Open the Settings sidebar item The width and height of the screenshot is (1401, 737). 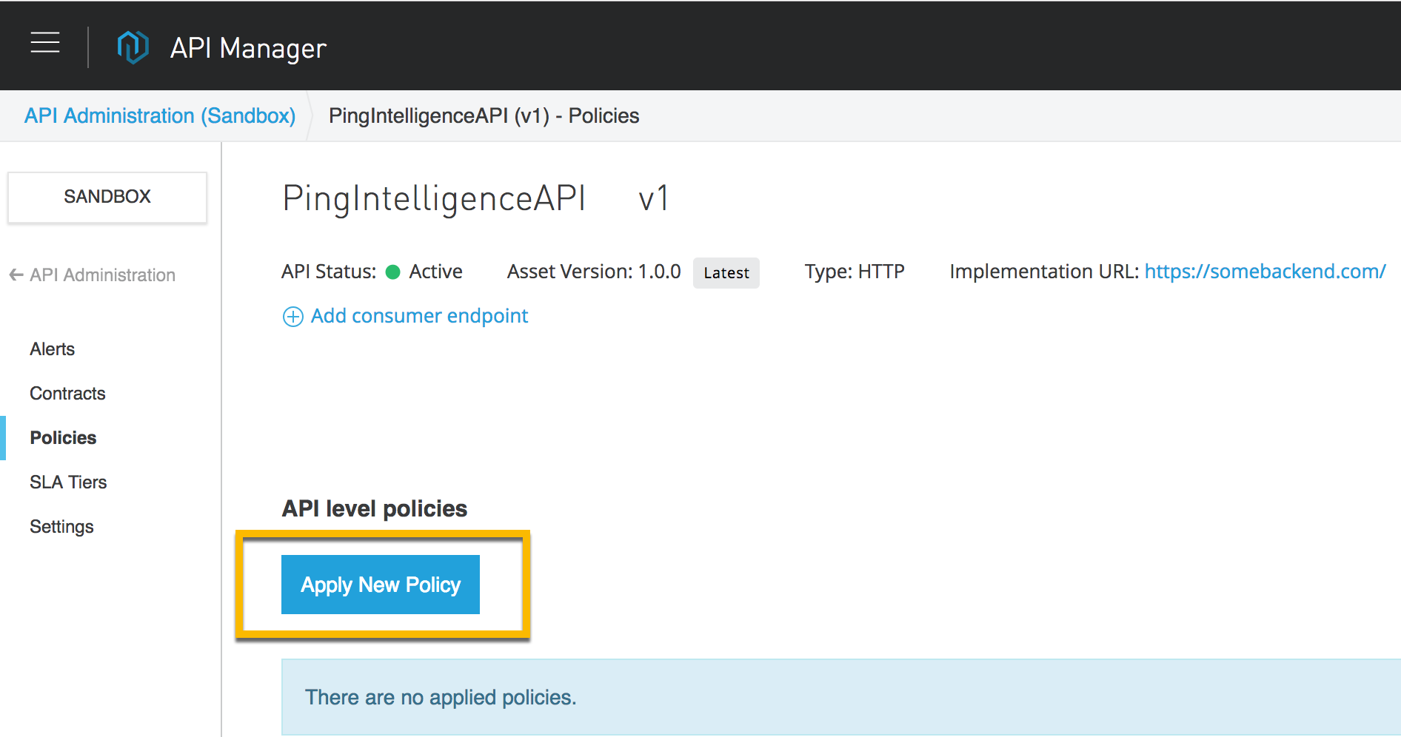coord(61,527)
